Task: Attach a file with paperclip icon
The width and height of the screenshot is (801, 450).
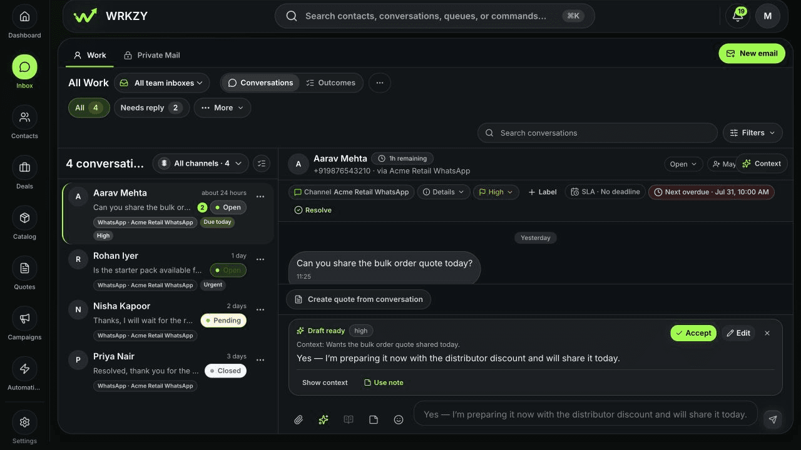Action: click(x=298, y=420)
